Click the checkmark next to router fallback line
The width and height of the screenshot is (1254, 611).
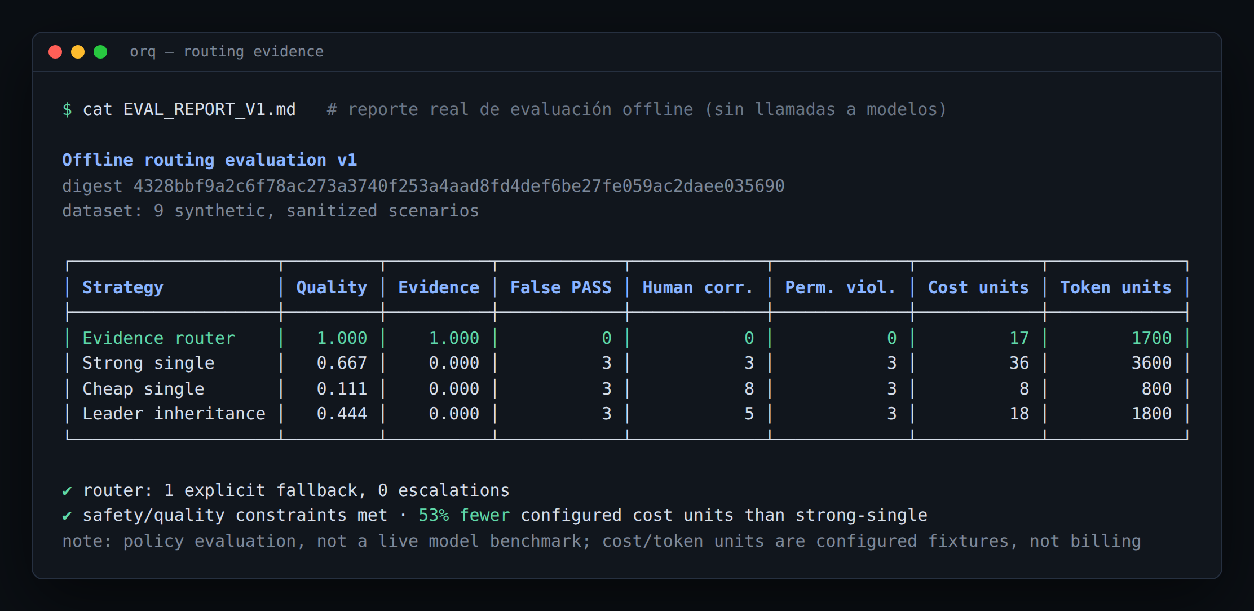point(67,491)
